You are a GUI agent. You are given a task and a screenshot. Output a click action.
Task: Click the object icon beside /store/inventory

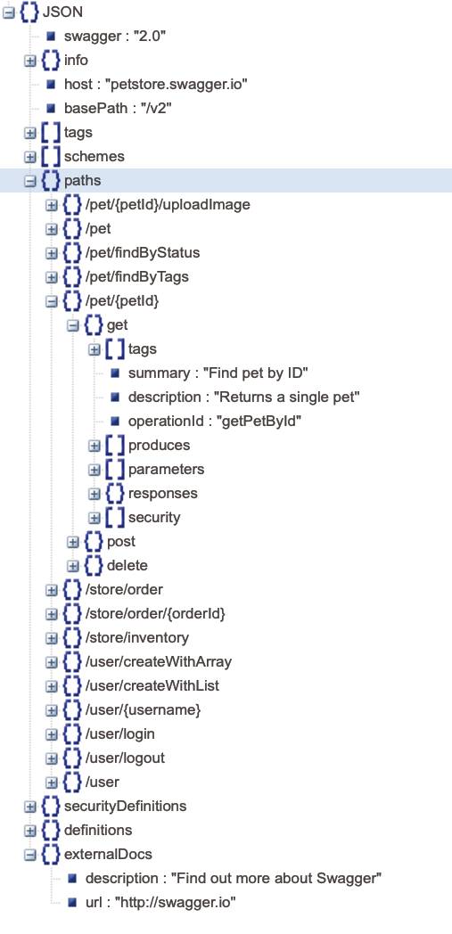click(x=72, y=638)
